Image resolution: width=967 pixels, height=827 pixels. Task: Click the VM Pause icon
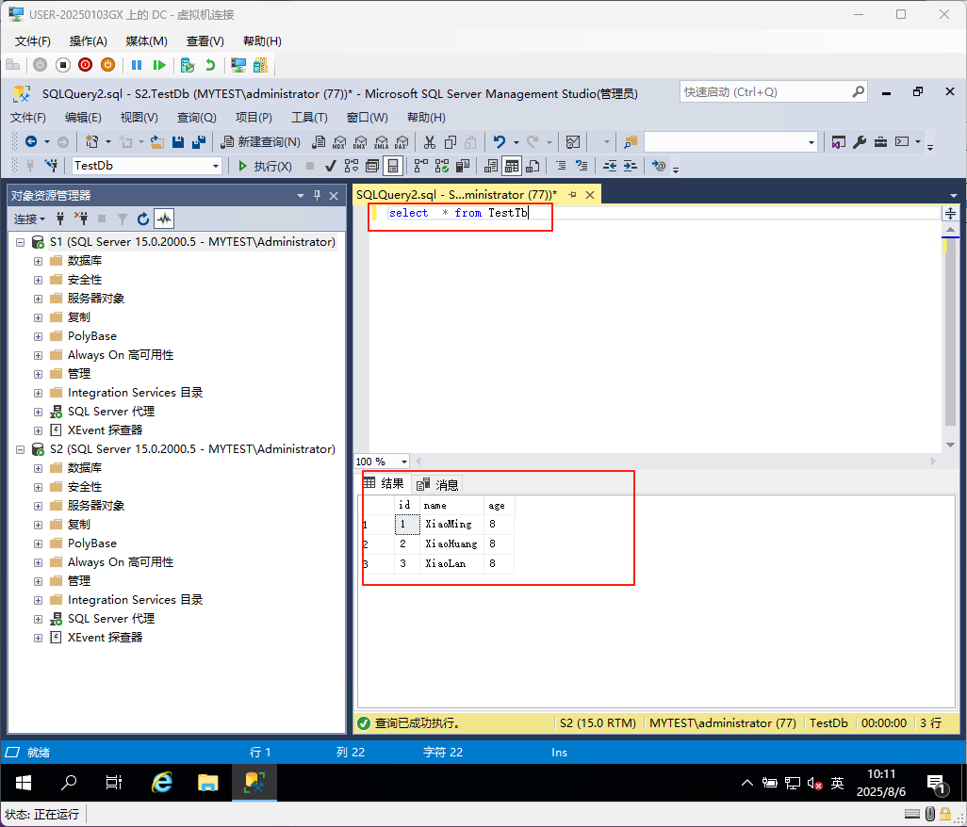click(x=137, y=65)
